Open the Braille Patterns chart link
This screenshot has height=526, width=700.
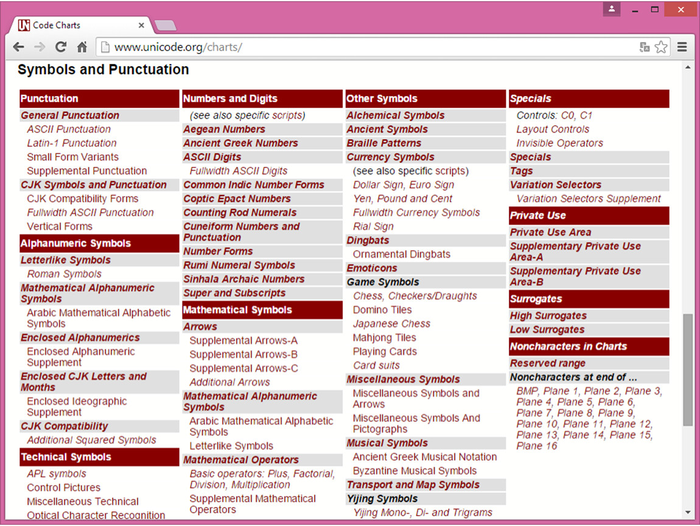[x=383, y=143]
